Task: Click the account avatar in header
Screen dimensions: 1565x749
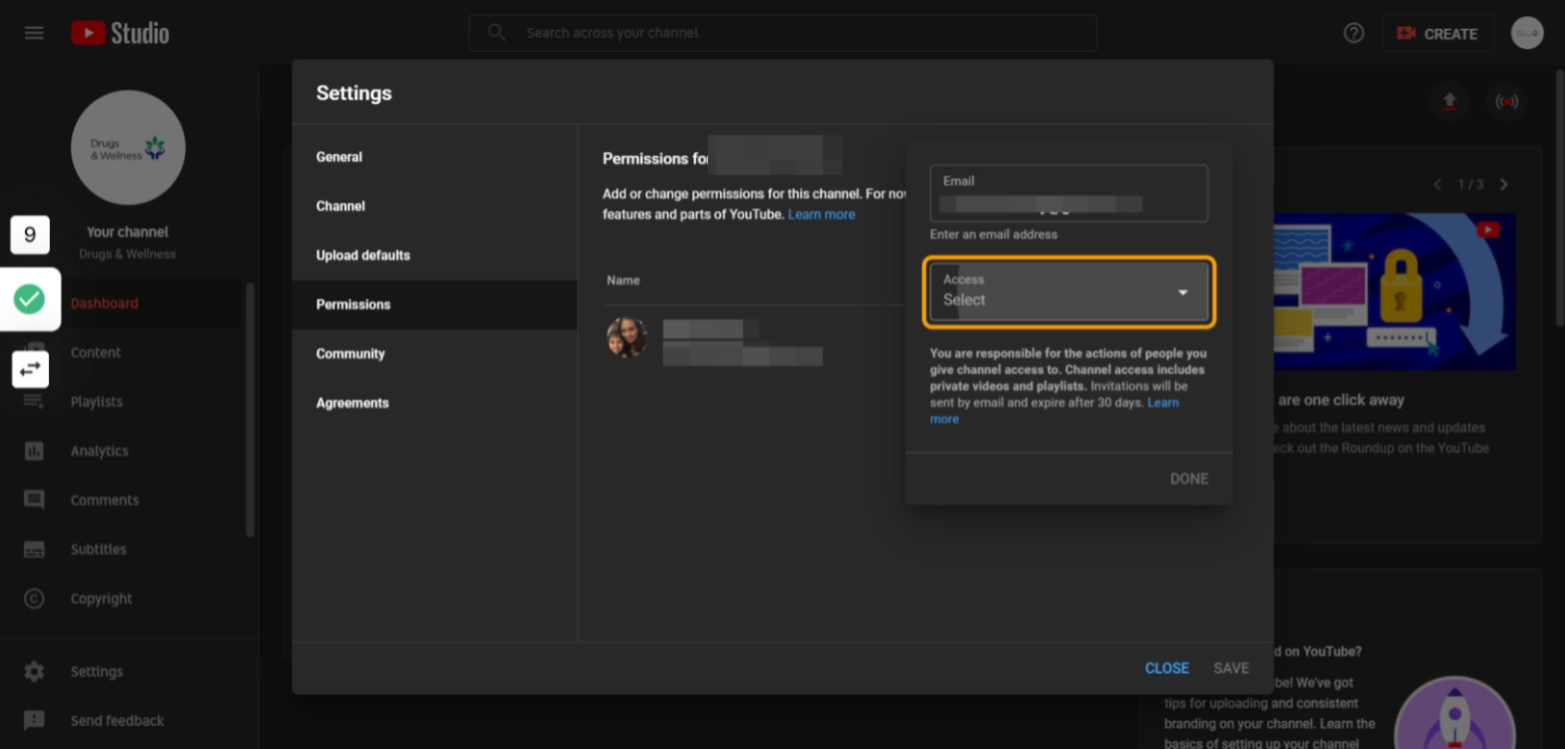Action: 1527,33
